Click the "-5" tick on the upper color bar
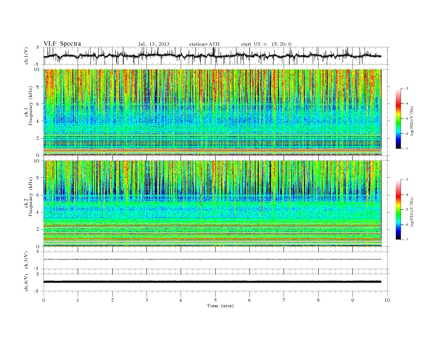Image resolution: width=436 pixels, height=337 pixels. click(406, 119)
